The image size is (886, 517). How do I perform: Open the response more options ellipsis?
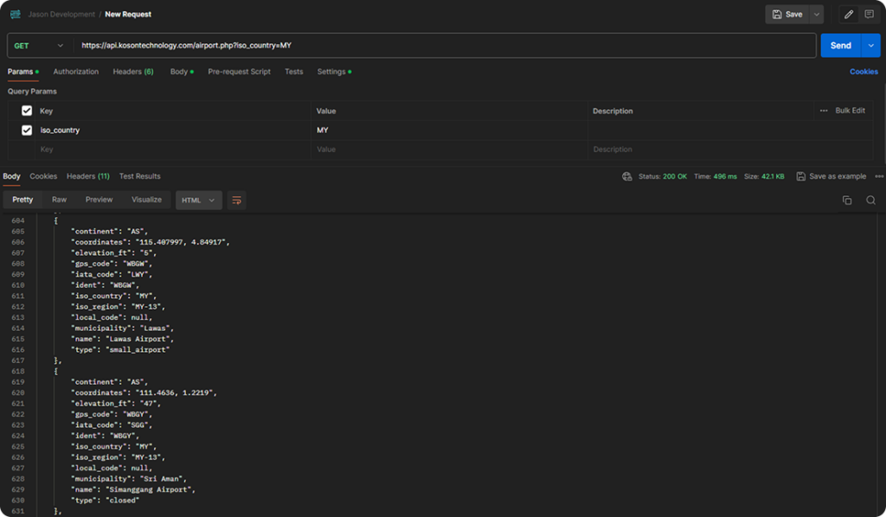[x=879, y=176]
